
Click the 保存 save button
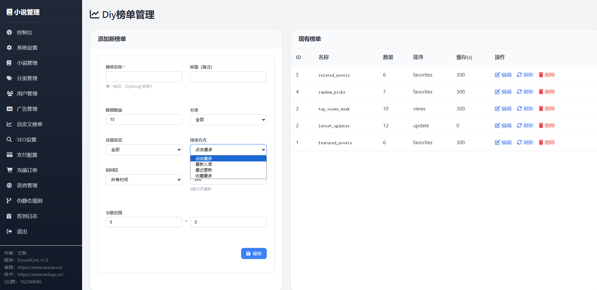click(254, 253)
